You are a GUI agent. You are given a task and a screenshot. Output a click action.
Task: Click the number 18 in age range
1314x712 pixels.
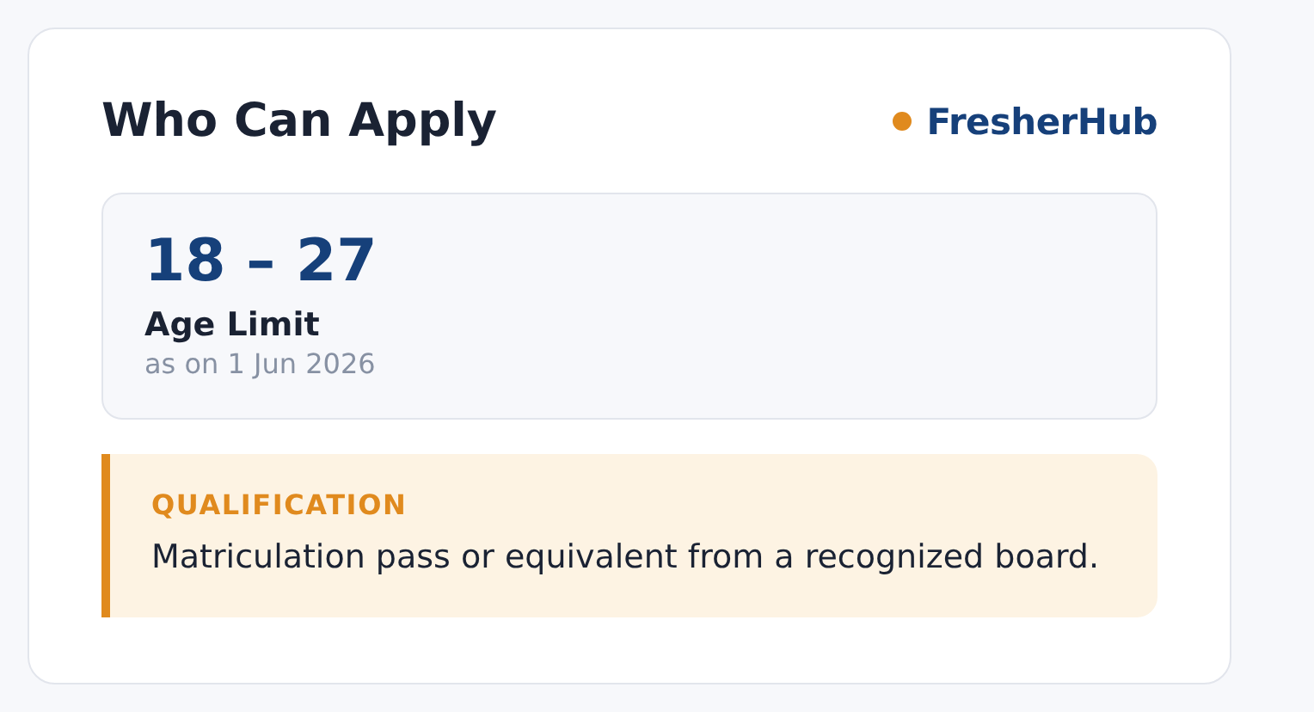(185, 261)
